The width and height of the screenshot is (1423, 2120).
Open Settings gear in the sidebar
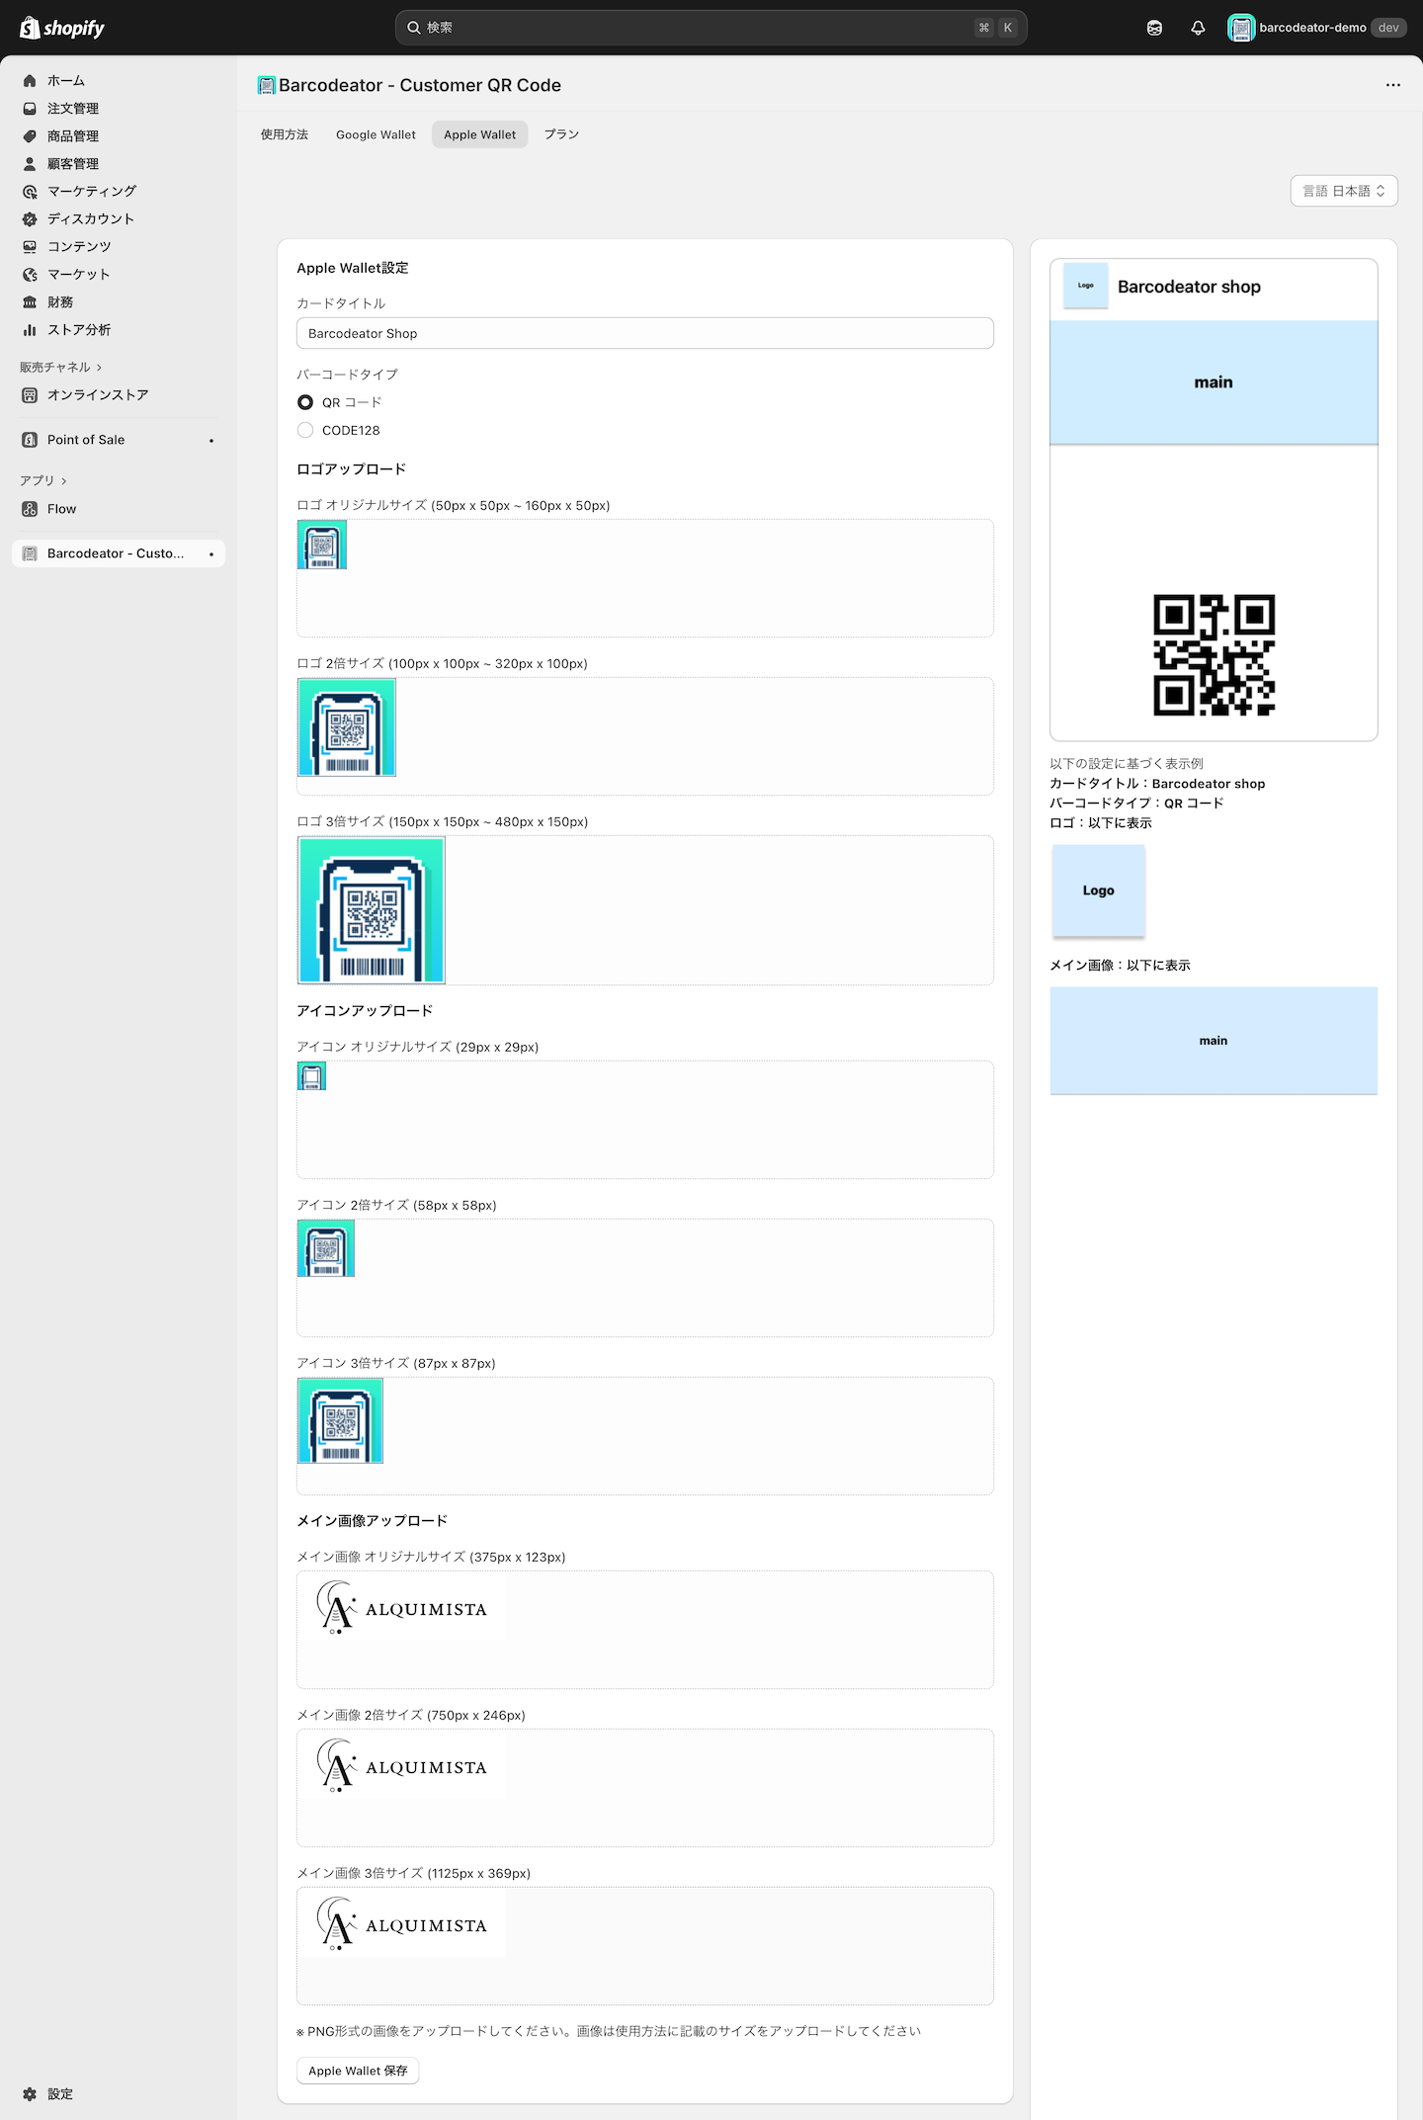(30, 2093)
